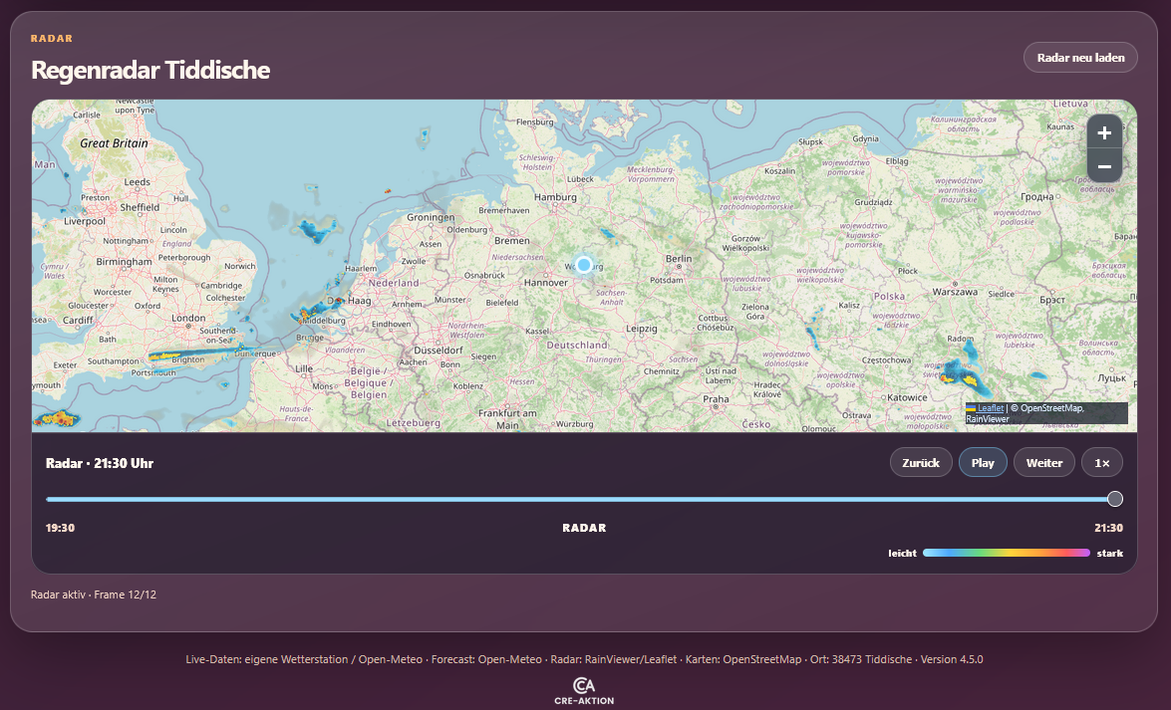
Task: Click the footer data sources line
Action: tap(584, 659)
